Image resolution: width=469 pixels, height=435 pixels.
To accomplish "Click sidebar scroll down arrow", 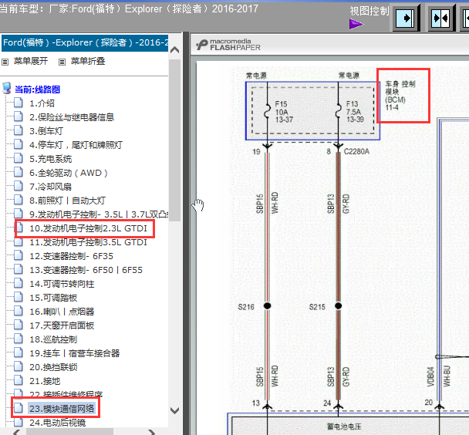I will pos(174,410).
